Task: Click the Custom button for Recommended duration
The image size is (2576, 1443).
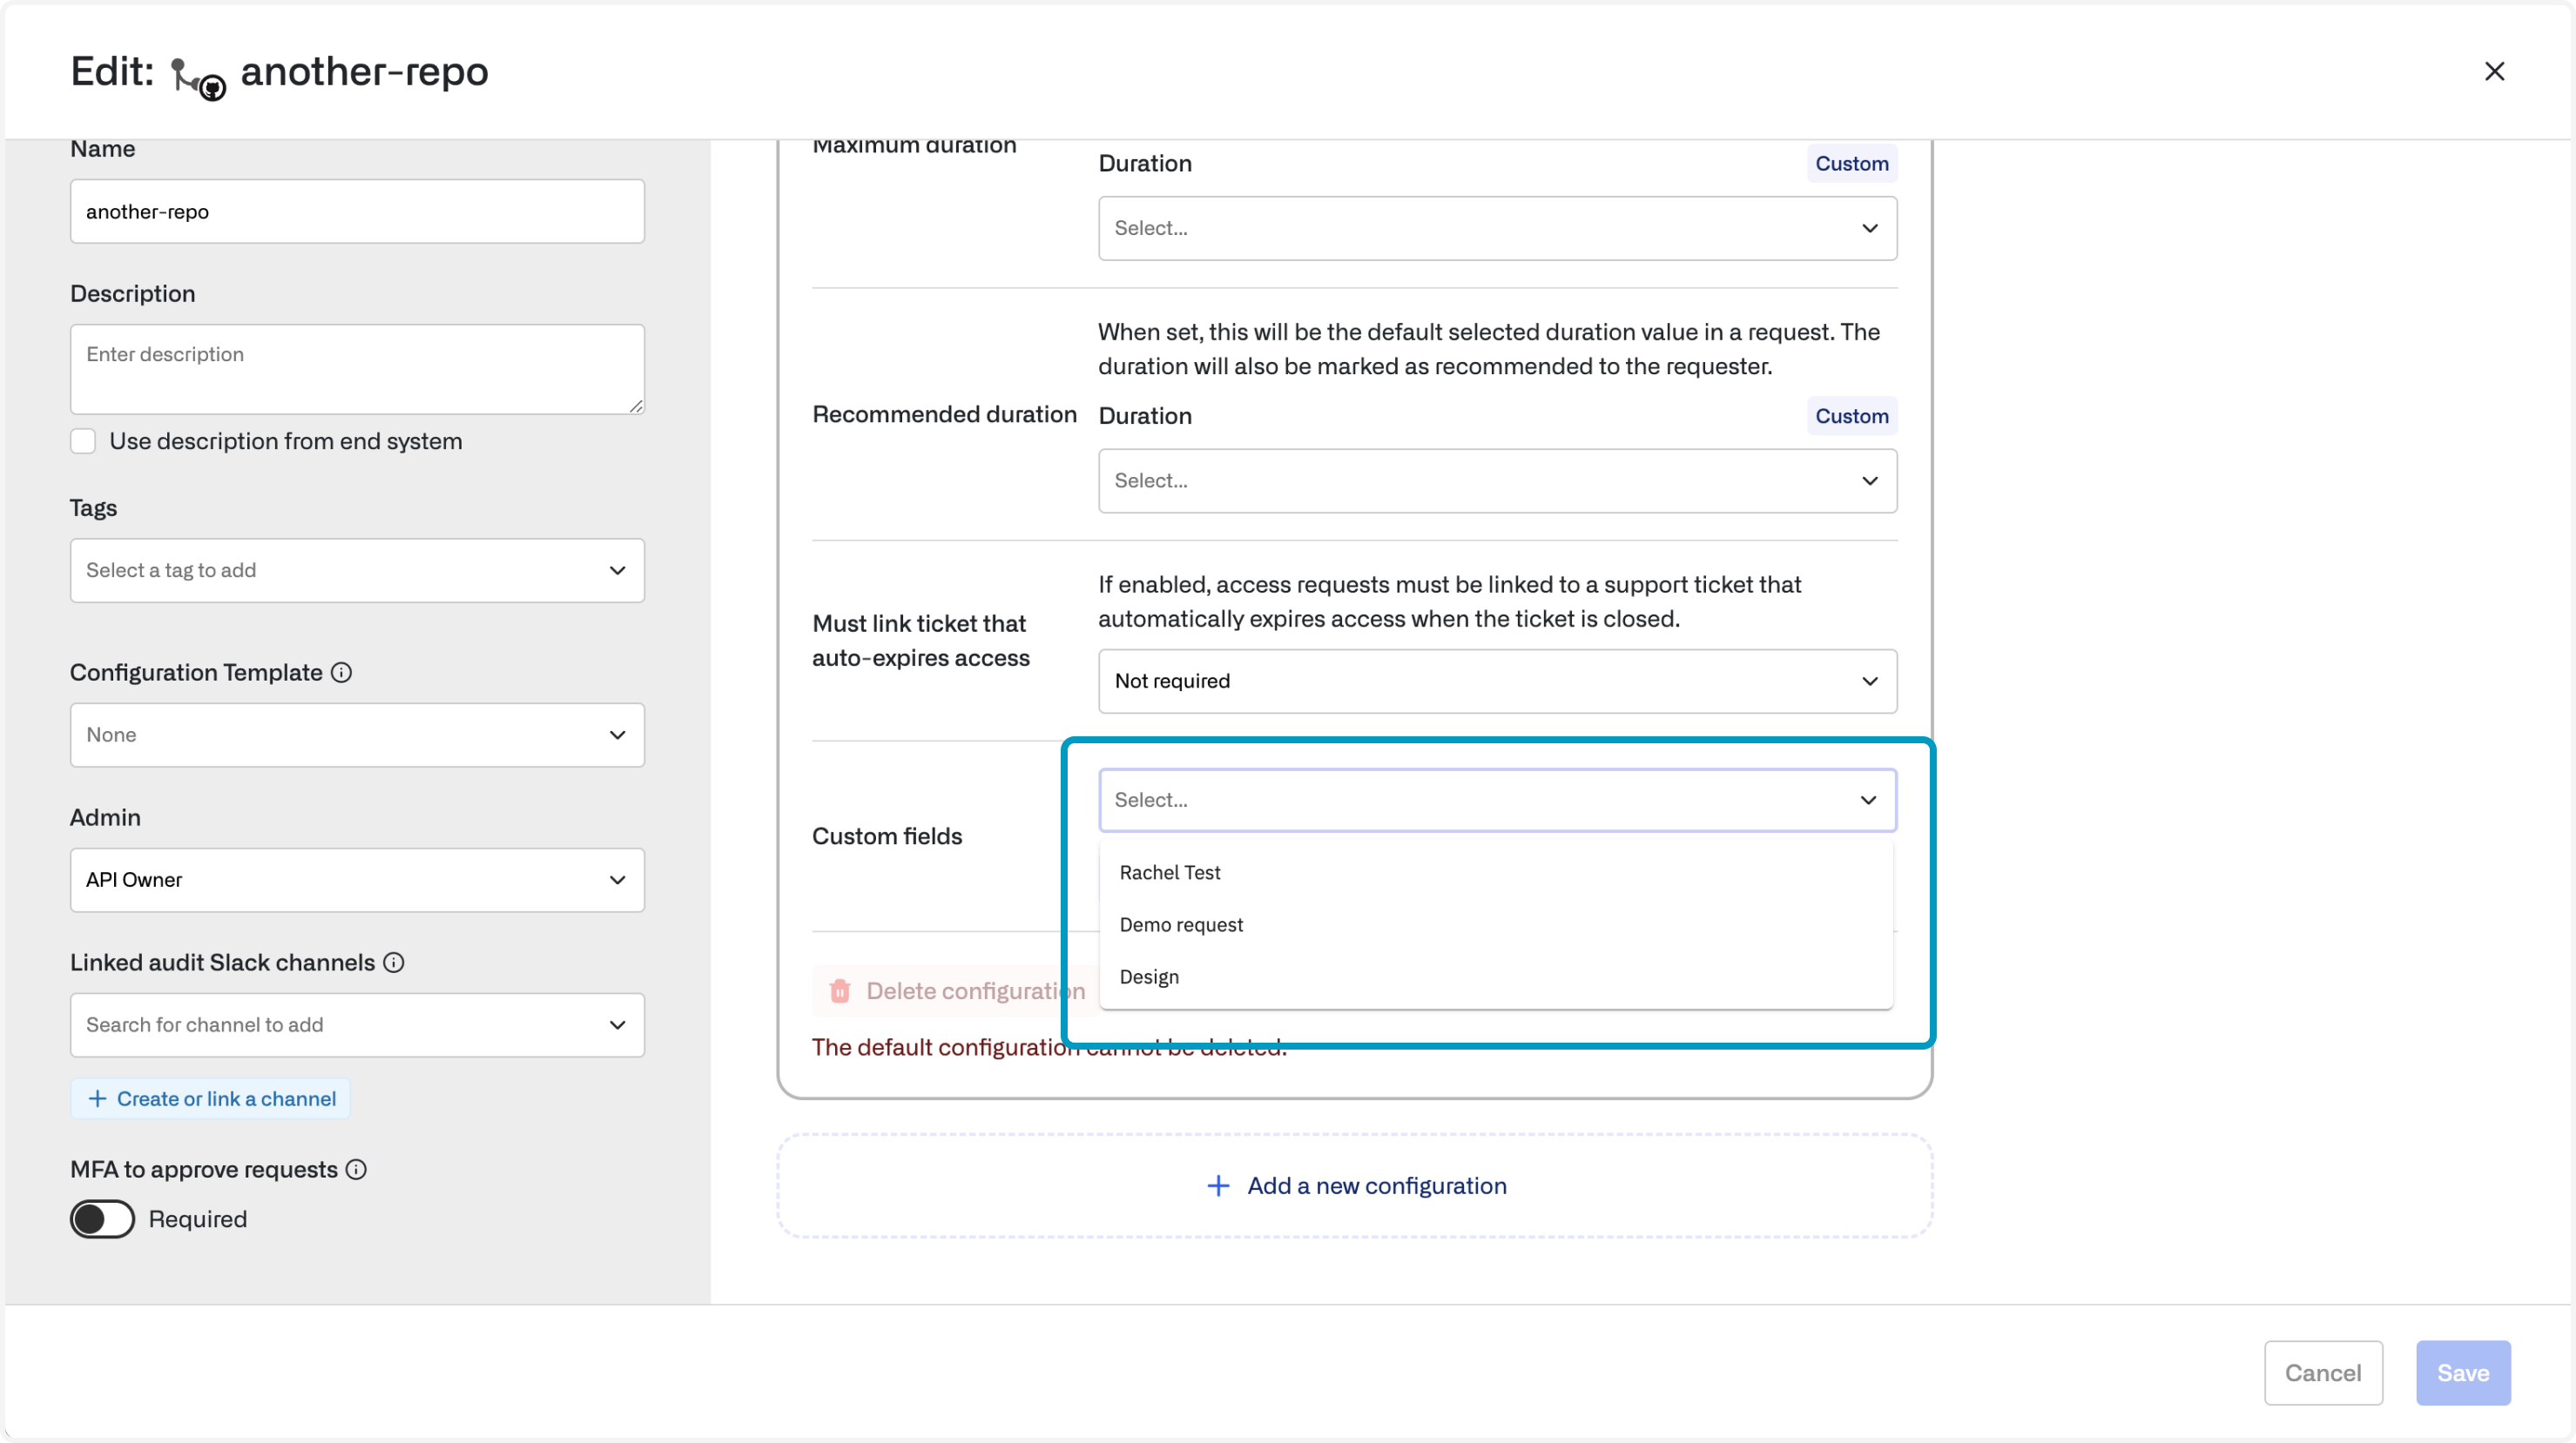Action: [x=1851, y=417]
